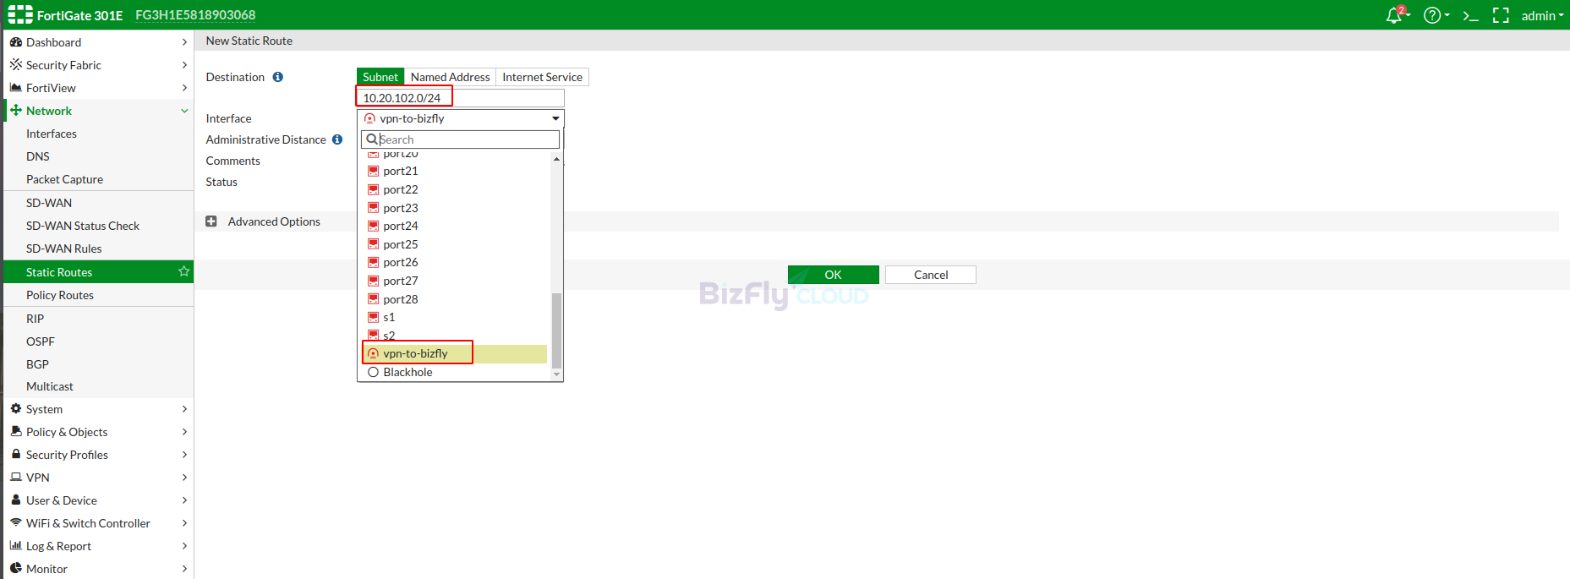Expand the System menu chevron
The width and height of the screenshot is (1570, 579).
(184, 409)
